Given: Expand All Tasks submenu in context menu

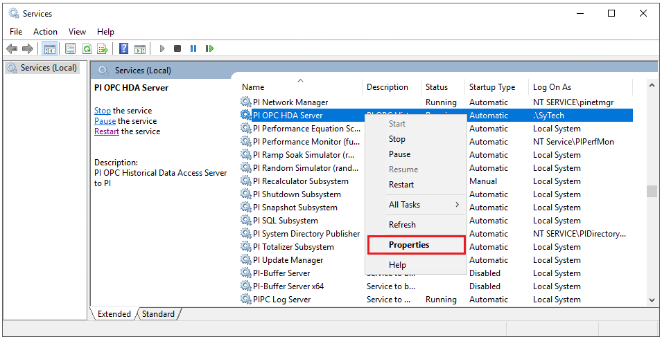Looking at the screenshot, I should (416, 205).
